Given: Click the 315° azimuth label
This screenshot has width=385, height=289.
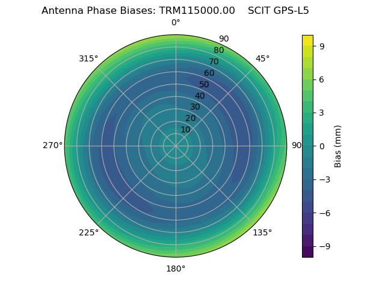Looking at the screenshot, I should pos(88,58).
